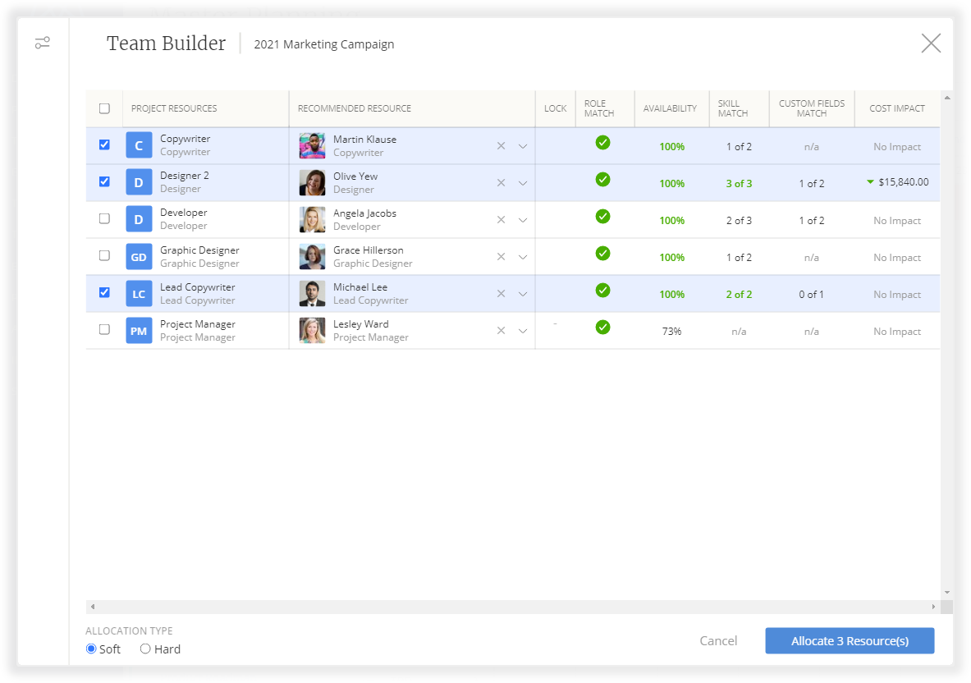
Task: Click the cost decrease arrow next to $15,840.00
Action: coord(870,182)
